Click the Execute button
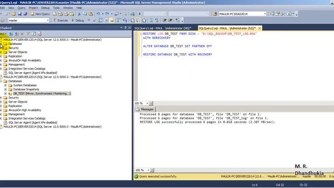334x188 pixels. tap(61, 20)
